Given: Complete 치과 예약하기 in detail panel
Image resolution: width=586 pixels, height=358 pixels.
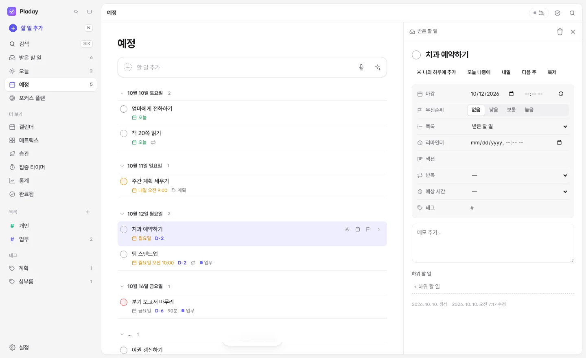Looking at the screenshot, I should point(416,55).
